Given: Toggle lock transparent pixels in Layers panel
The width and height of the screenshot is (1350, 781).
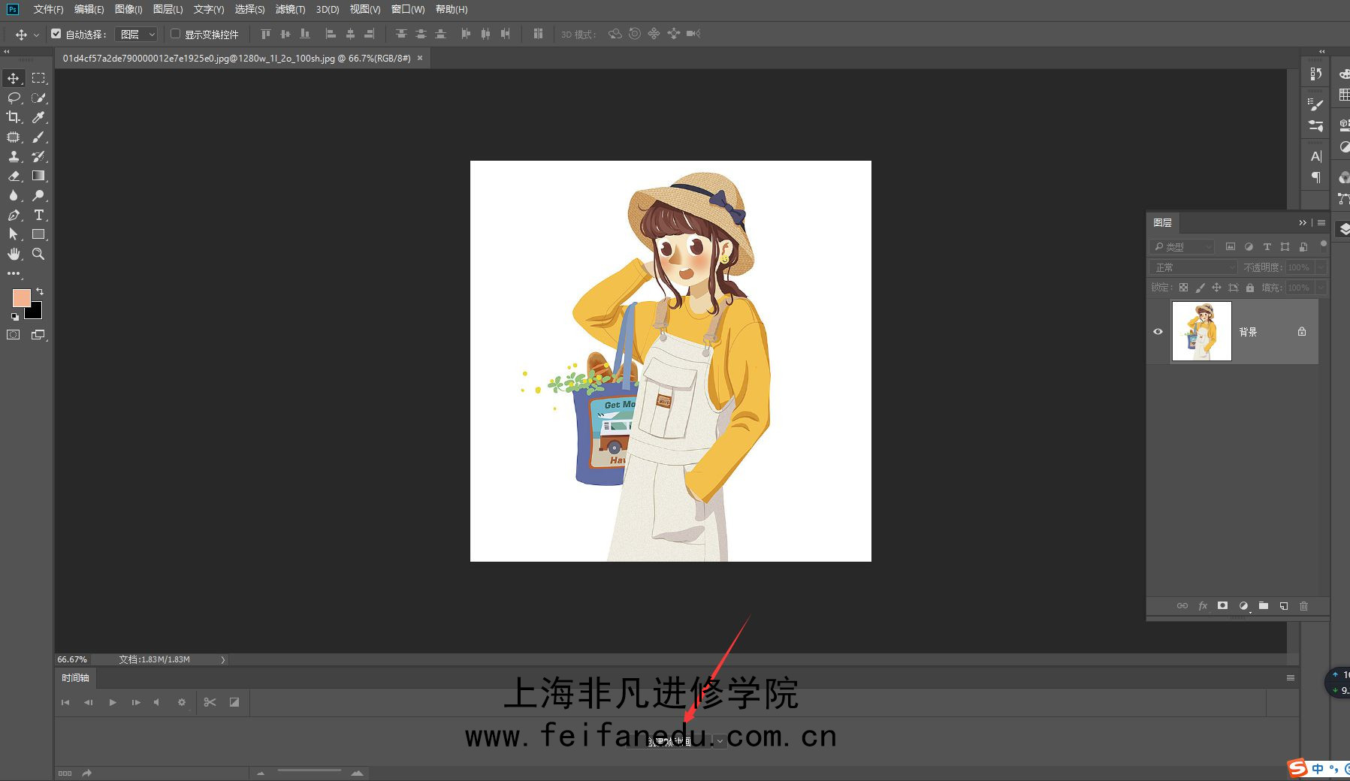Looking at the screenshot, I should click(1183, 288).
